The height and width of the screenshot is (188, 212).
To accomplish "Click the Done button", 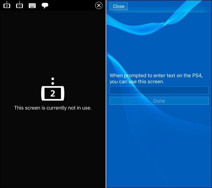I will coord(159,101).
